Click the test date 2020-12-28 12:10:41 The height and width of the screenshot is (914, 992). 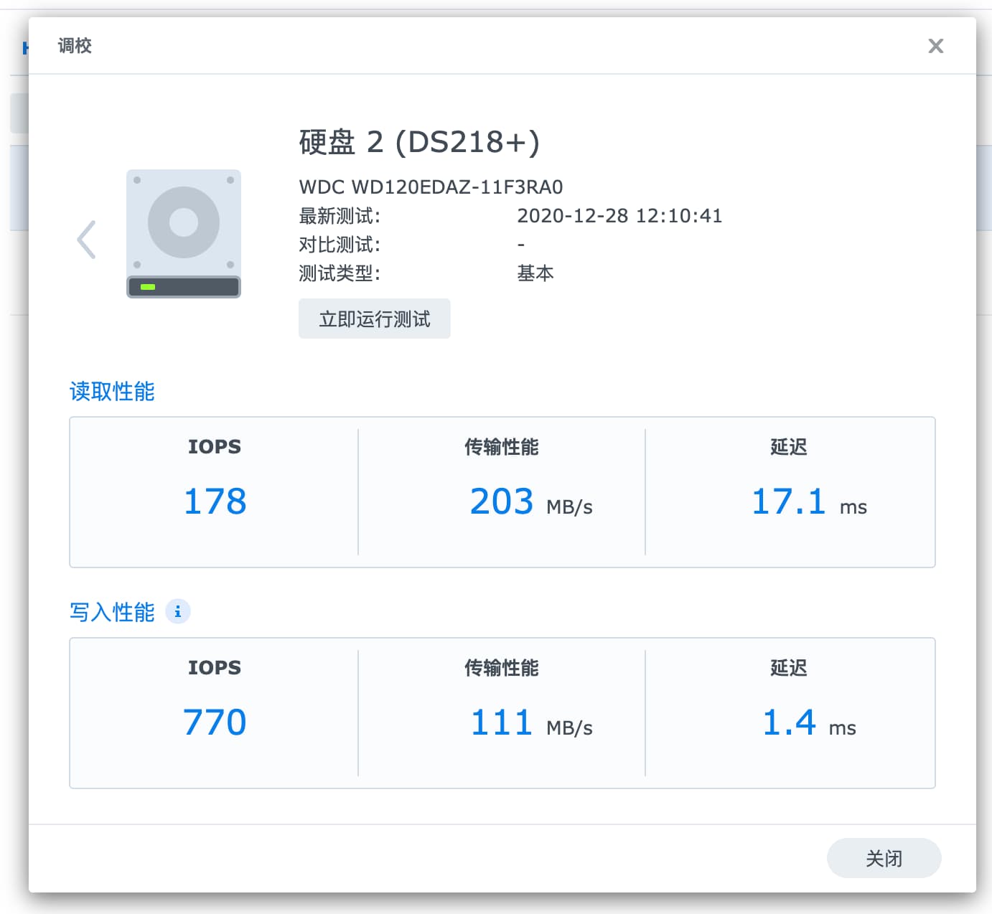(x=619, y=216)
